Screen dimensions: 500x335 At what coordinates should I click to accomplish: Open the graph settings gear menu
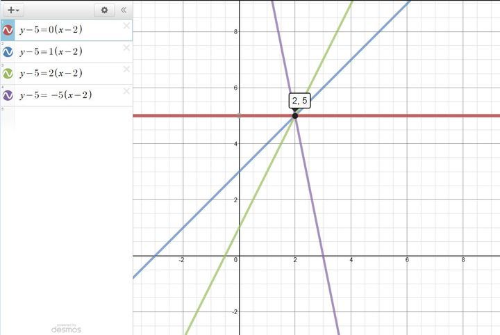tap(104, 10)
